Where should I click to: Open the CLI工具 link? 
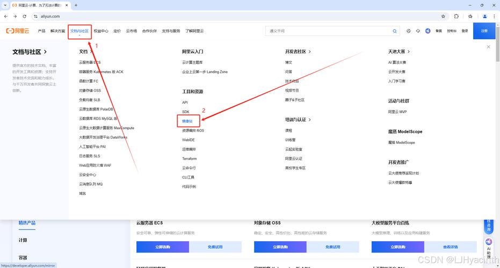pyautogui.click(x=188, y=177)
